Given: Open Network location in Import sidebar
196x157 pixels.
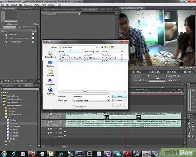Looking at the screenshot, I should point(50,91).
